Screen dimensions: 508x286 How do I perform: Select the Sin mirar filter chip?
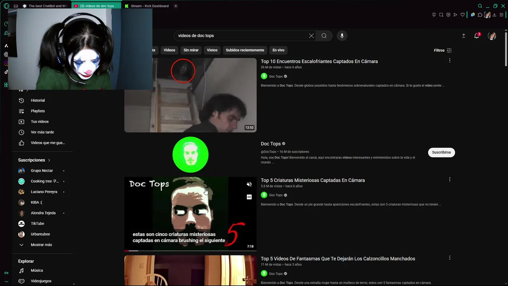click(191, 50)
